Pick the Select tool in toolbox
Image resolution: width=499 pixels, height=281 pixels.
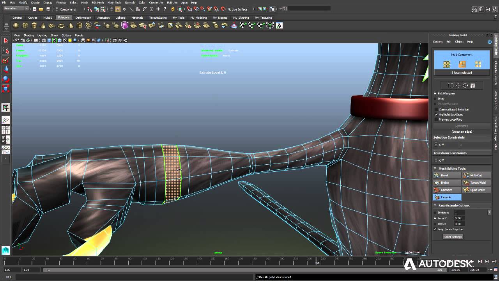(x=5, y=41)
